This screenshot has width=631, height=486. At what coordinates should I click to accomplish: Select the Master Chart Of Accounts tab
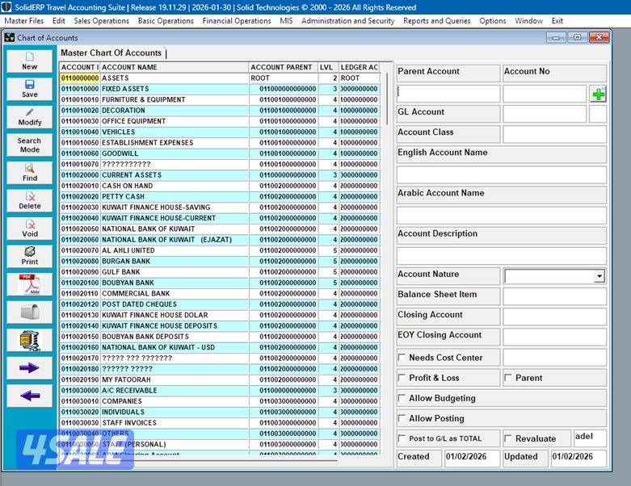111,52
